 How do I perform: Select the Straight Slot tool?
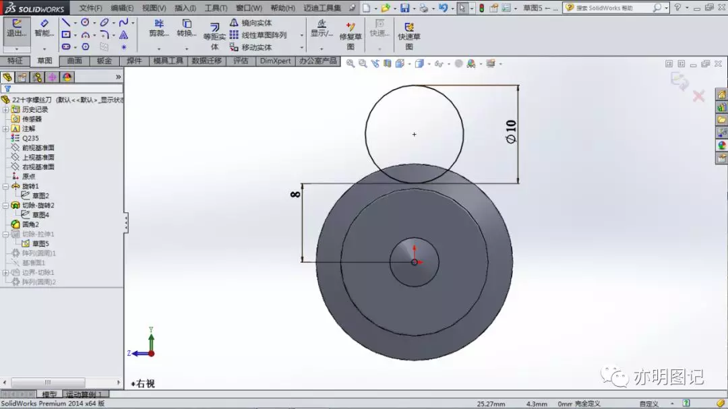pos(66,47)
